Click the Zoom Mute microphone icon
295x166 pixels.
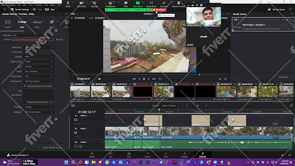[x=68, y=3]
